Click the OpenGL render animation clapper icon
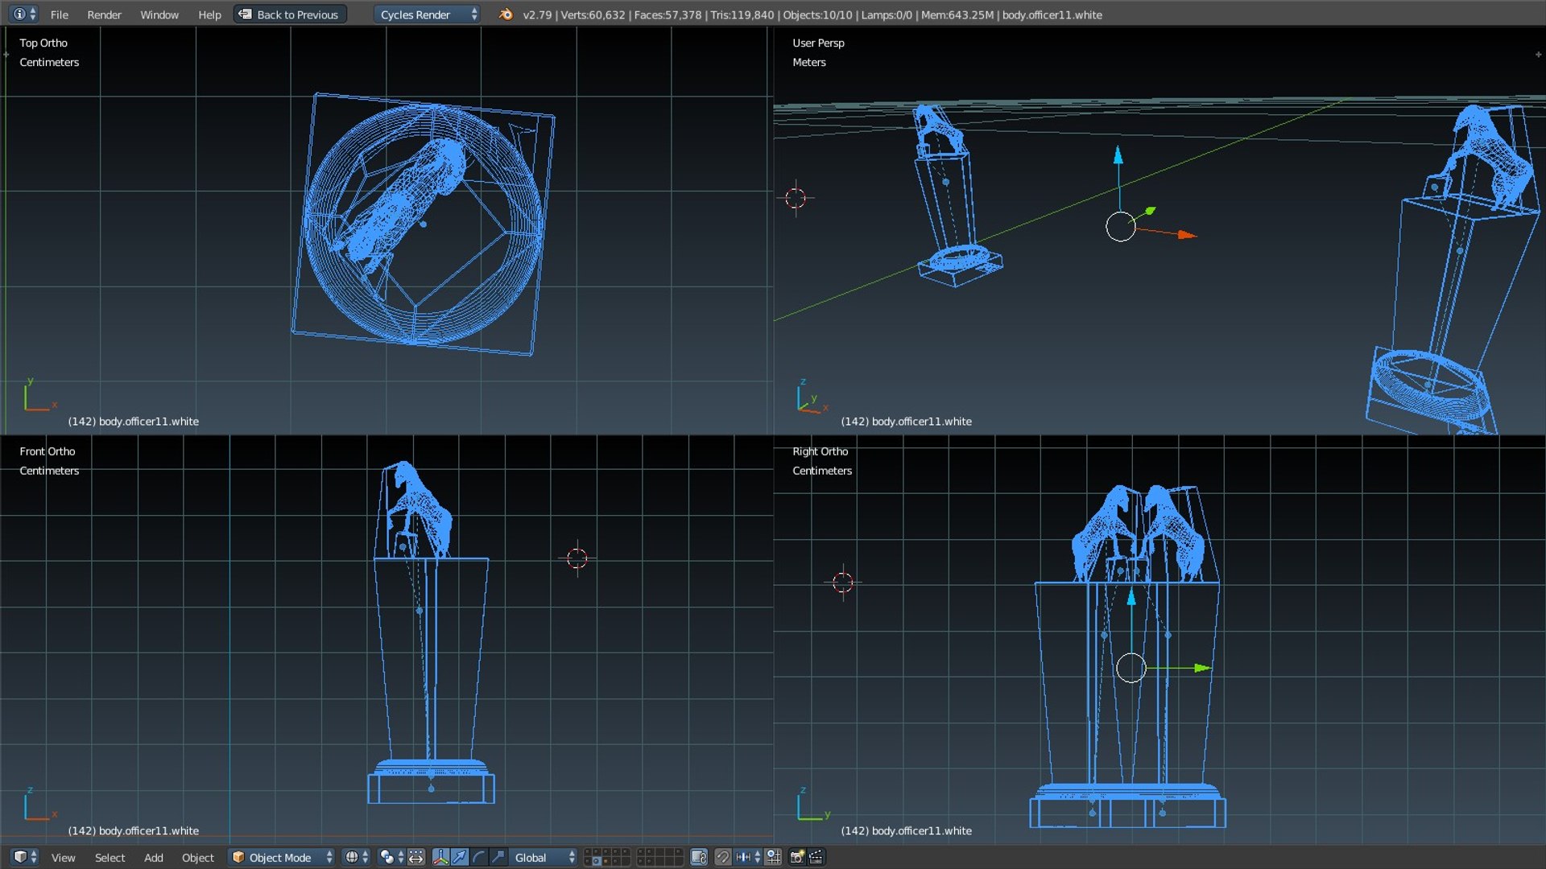Viewport: 1546px width, 869px height. tap(816, 857)
